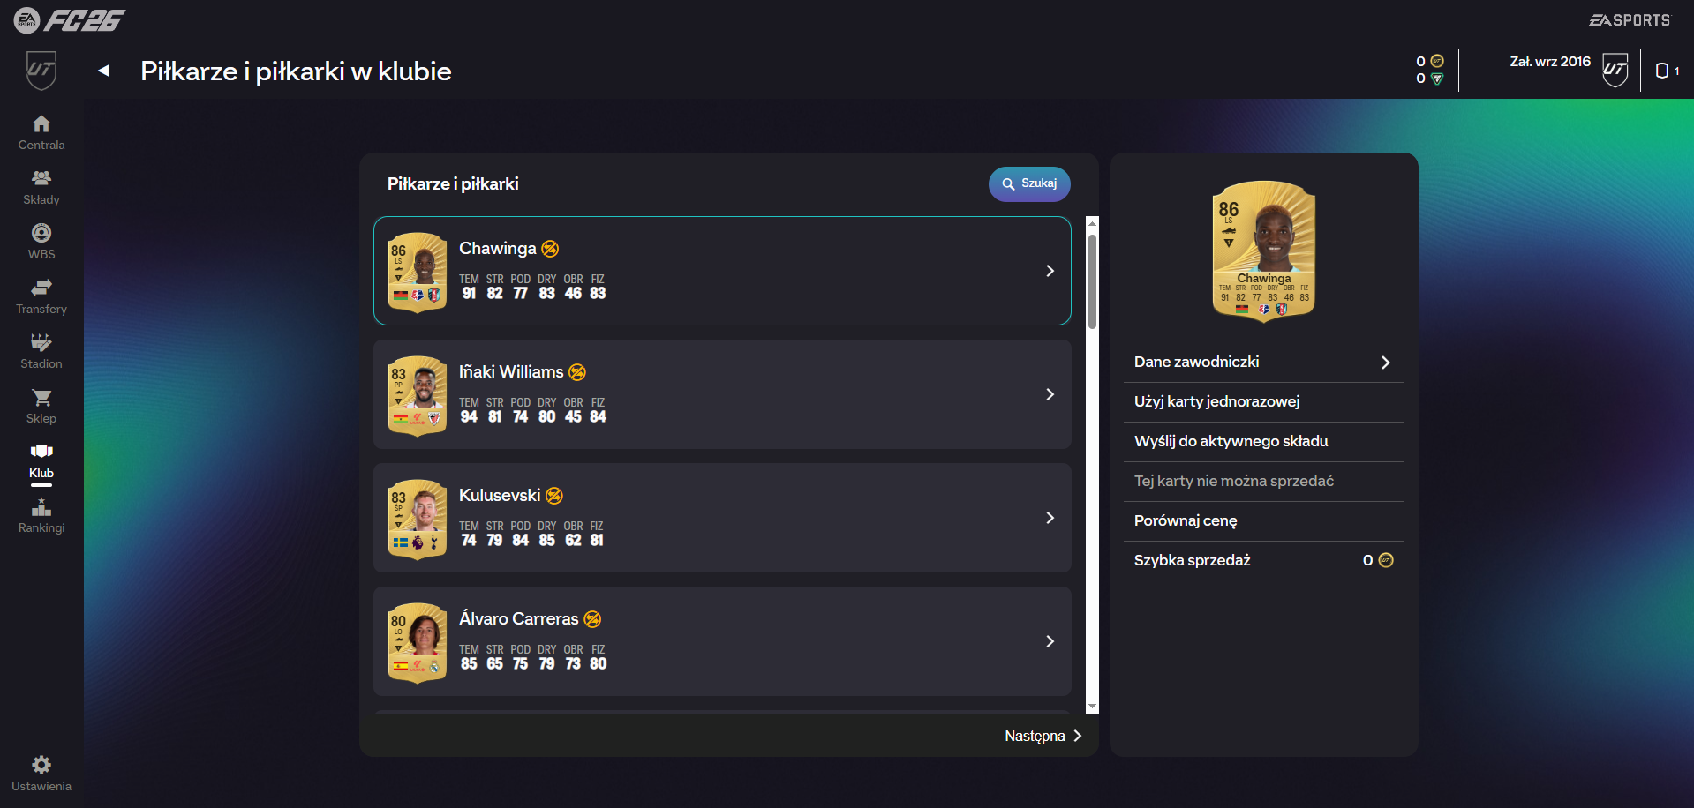Open the Centrala home icon
This screenshot has height=808, width=1694.
[x=41, y=124]
